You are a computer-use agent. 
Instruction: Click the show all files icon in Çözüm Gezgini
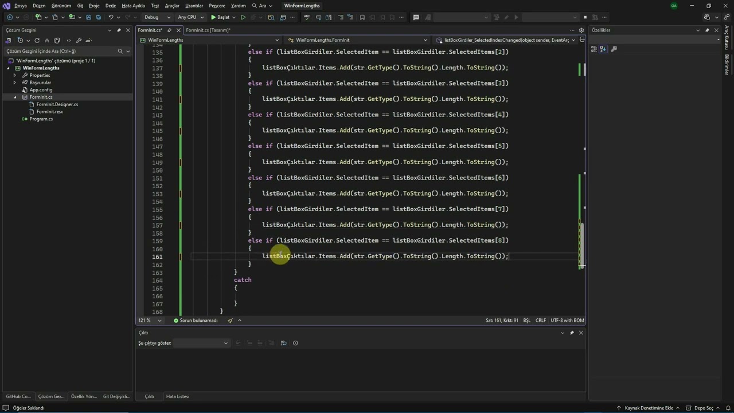(57, 40)
